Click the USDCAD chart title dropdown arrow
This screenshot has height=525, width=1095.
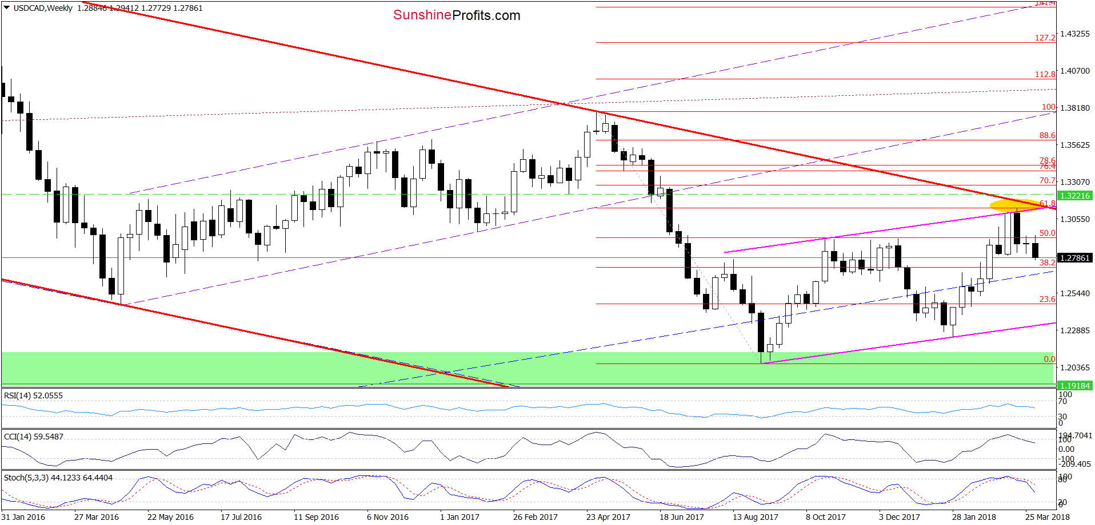click(7, 8)
